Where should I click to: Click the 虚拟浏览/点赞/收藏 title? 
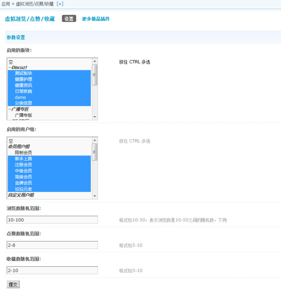click(x=30, y=19)
